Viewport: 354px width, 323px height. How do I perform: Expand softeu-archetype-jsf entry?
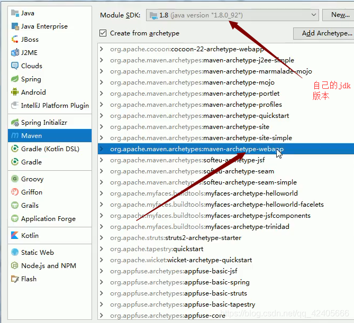(102, 160)
